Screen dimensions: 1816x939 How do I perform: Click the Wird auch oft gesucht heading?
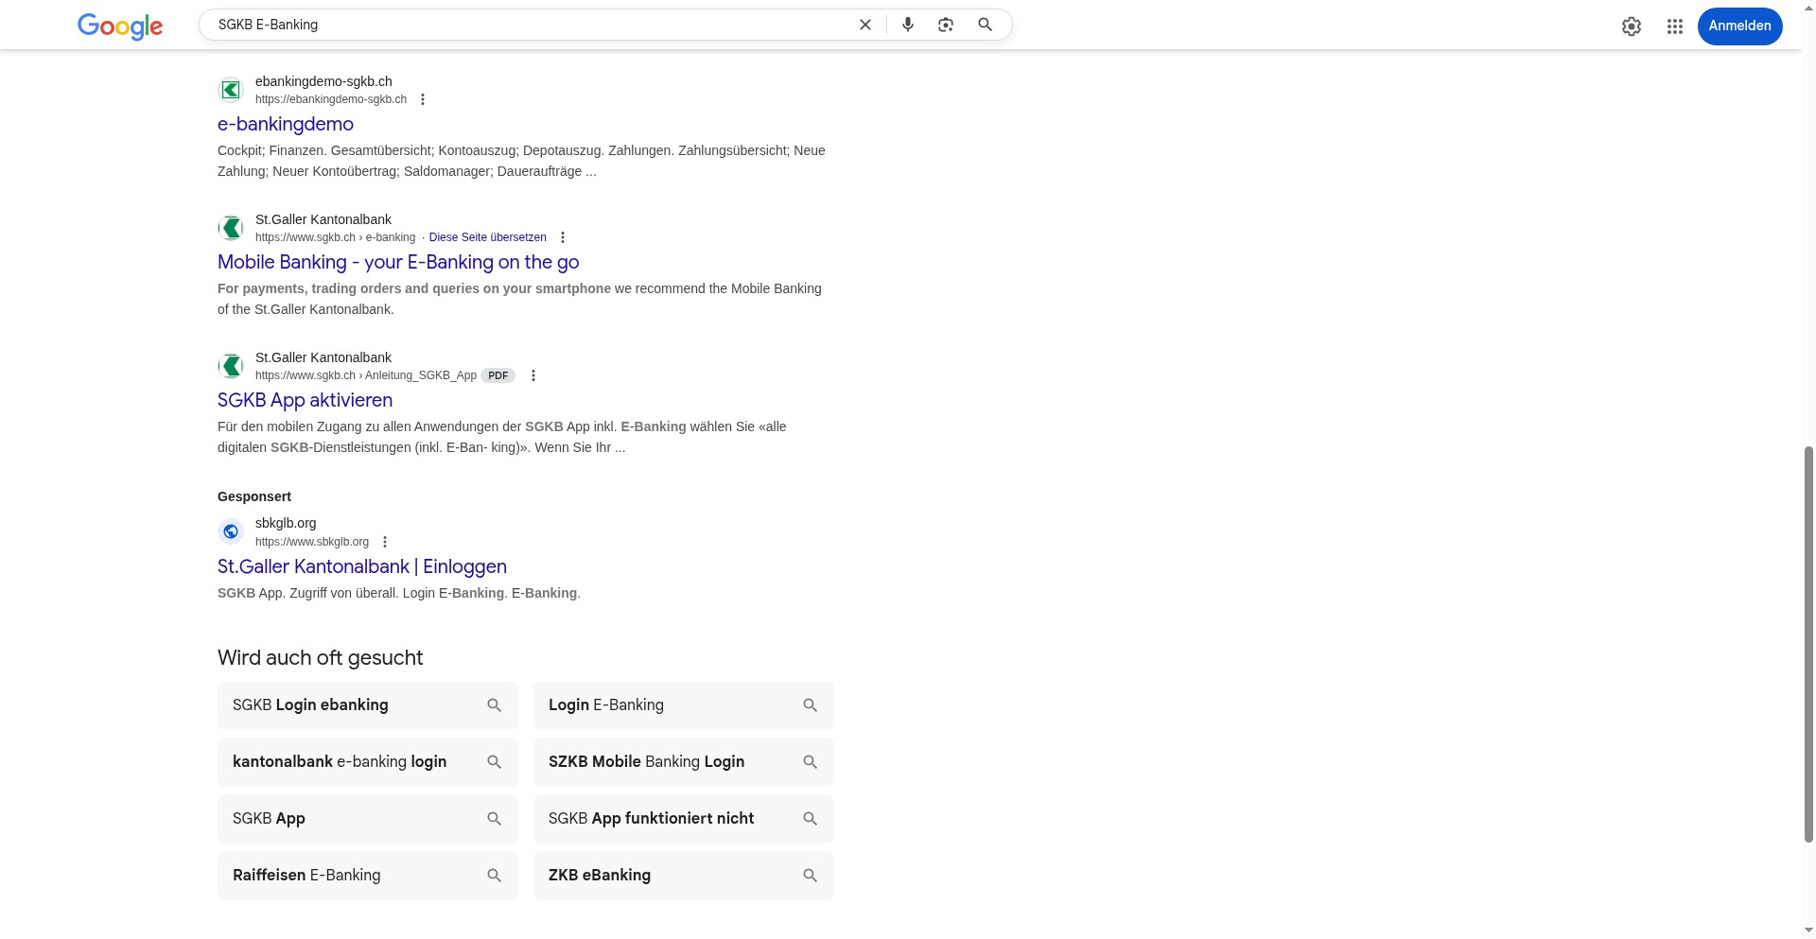pos(321,658)
